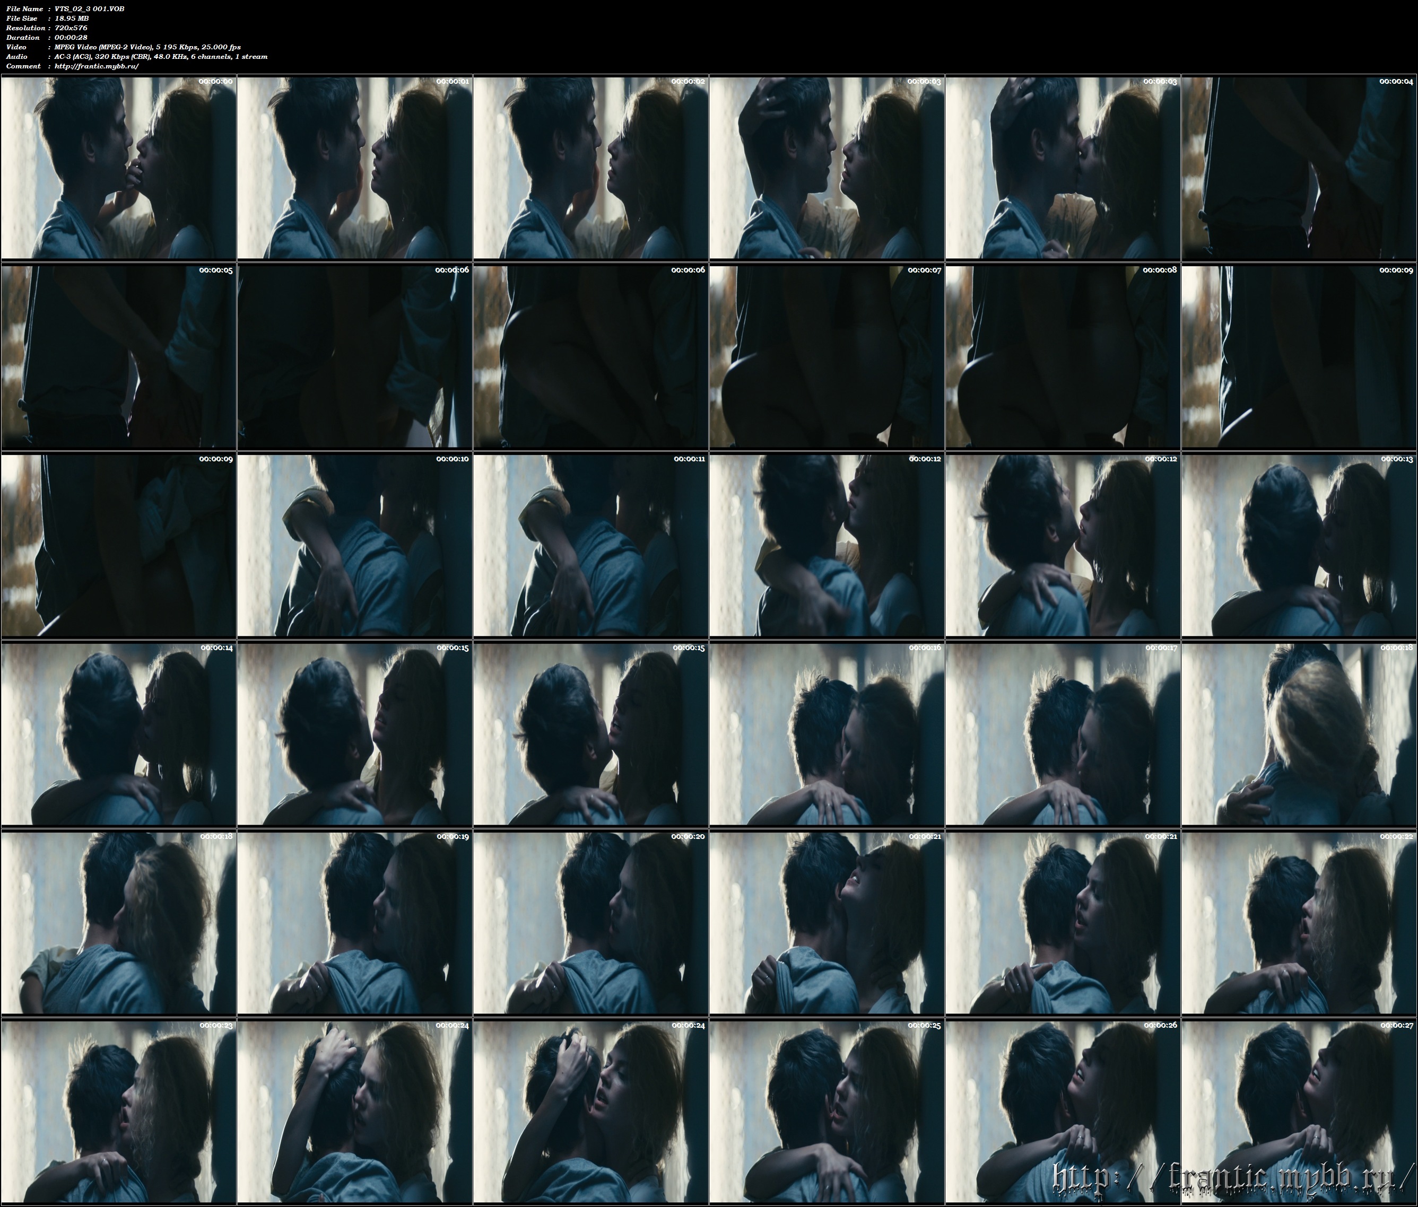Image resolution: width=1418 pixels, height=1207 pixels.
Task: Select the thumbnail stamped 00:00:23
Action: pos(118,1111)
